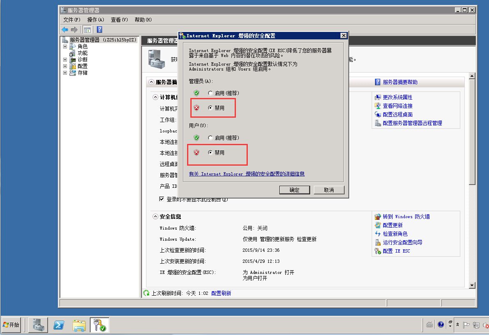Click the forward arrow in the toolbar

click(x=74, y=30)
